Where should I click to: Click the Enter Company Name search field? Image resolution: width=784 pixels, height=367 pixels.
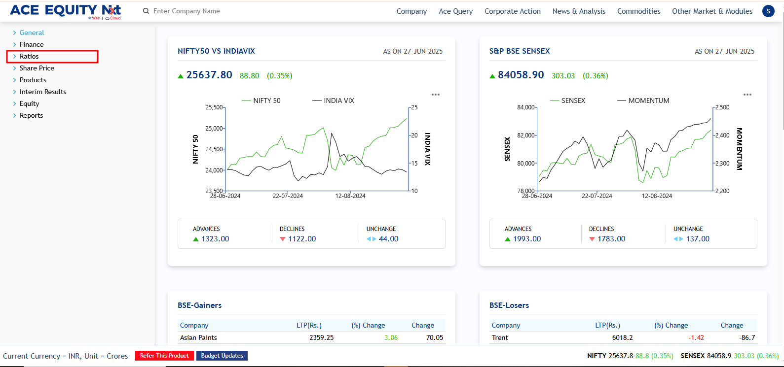click(207, 11)
